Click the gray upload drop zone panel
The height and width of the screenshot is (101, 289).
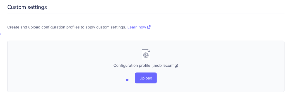(x=146, y=66)
